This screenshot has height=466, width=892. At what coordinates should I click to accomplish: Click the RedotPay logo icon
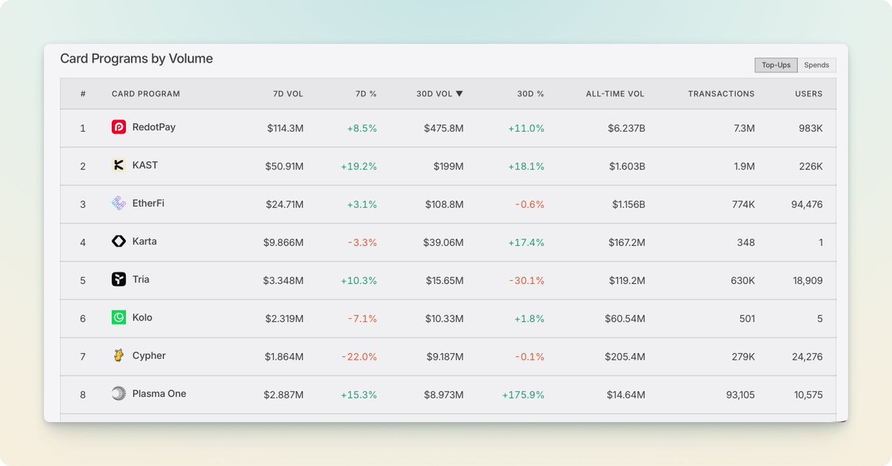(118, 127)
